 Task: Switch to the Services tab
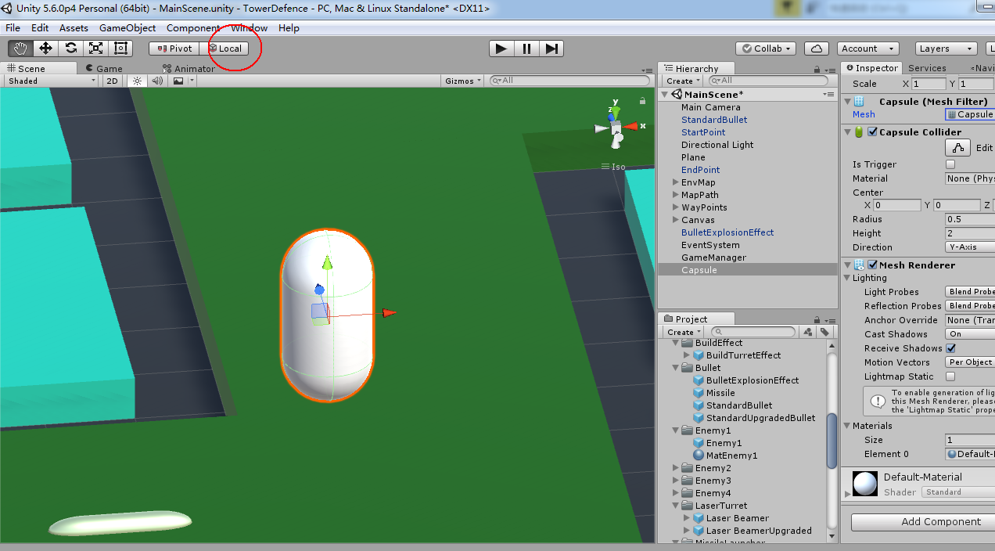tap(927, 68)
